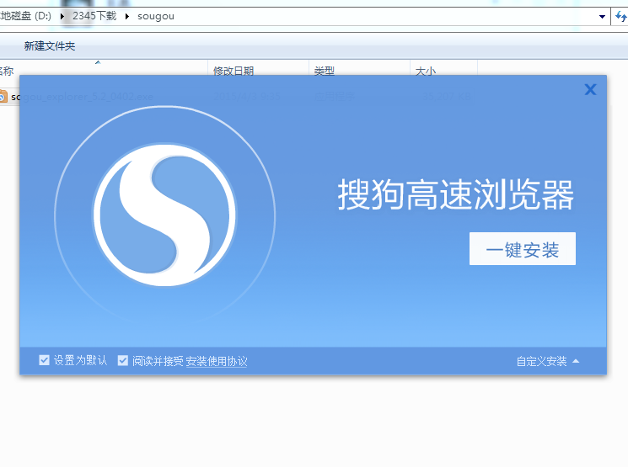Click 新建文件夹 in Explorer toolbar

click(x=50, y=46)
